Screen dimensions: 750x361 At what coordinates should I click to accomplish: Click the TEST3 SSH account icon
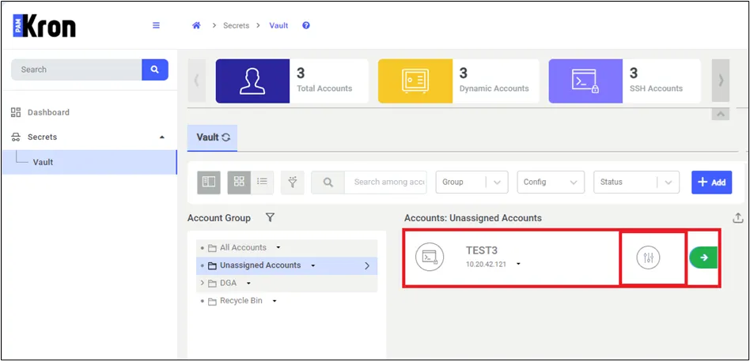430,257
